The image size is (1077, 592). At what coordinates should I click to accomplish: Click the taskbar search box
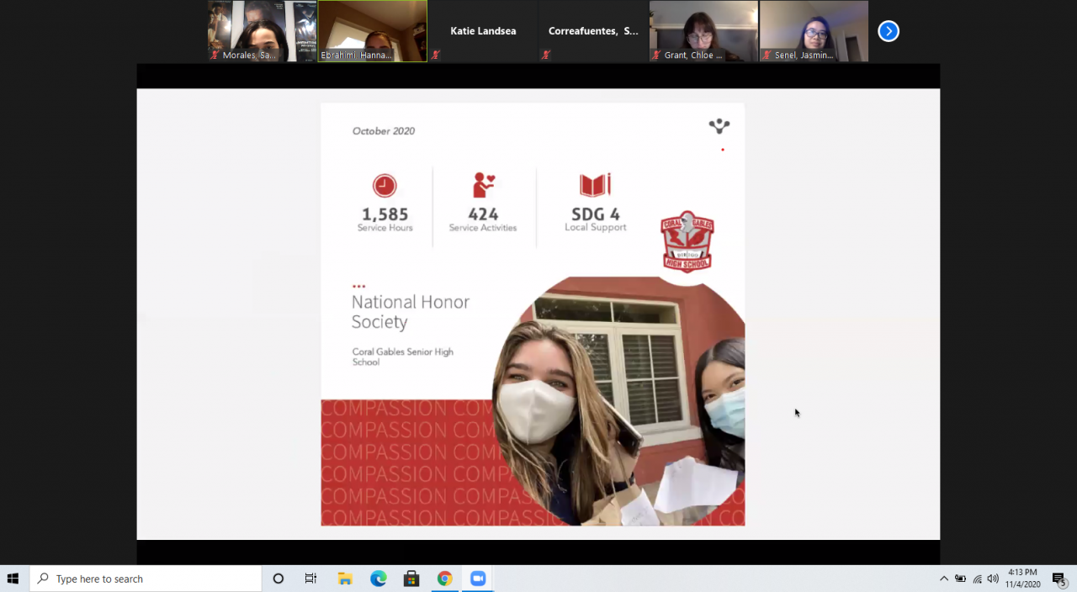[146, 579]
